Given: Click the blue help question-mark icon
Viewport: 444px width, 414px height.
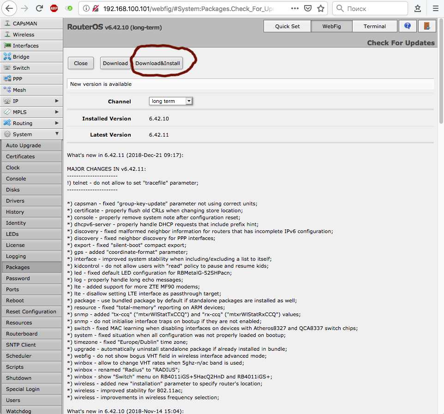Looking at the screenshot, I should point(408,26).
